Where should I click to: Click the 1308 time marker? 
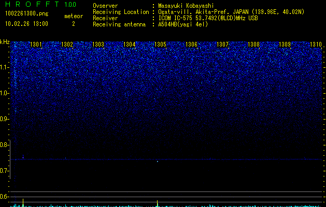coord(254,45)
